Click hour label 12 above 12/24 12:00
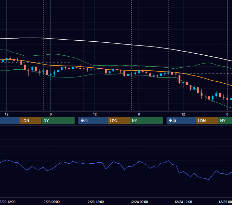This screenshot has width=232, height=205. point(183,114)
